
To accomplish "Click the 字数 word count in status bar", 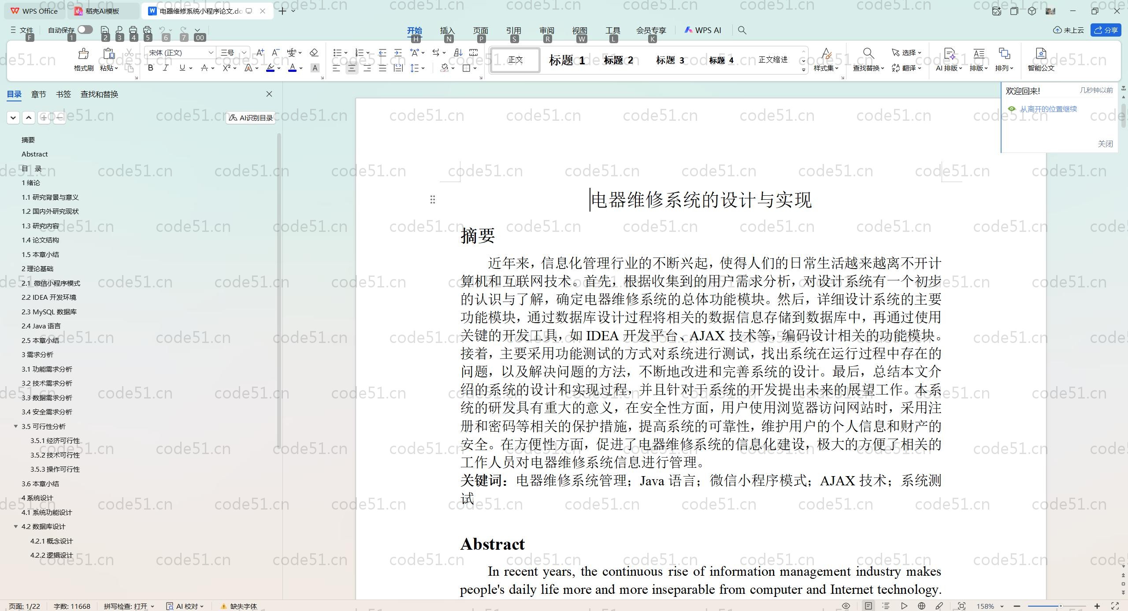I will click(72, 606).
